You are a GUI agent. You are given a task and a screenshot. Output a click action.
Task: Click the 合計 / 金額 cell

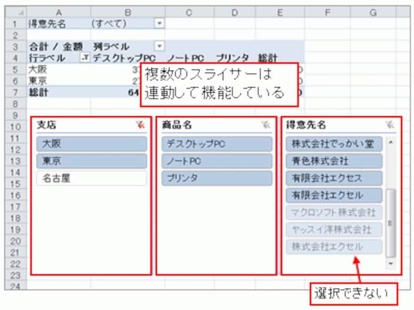coord(58,47)
